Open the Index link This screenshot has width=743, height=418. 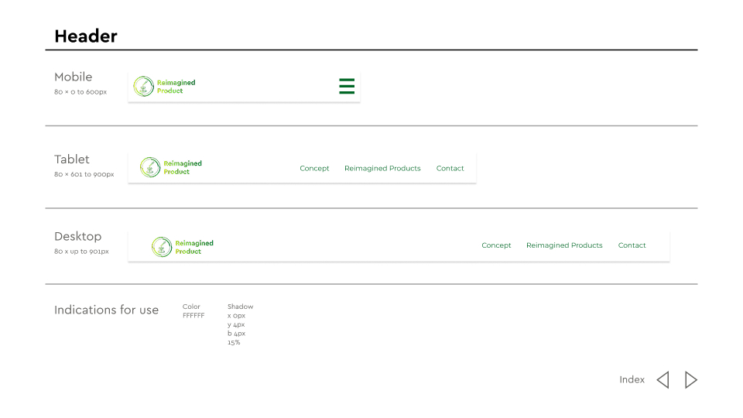click(632, 380)
